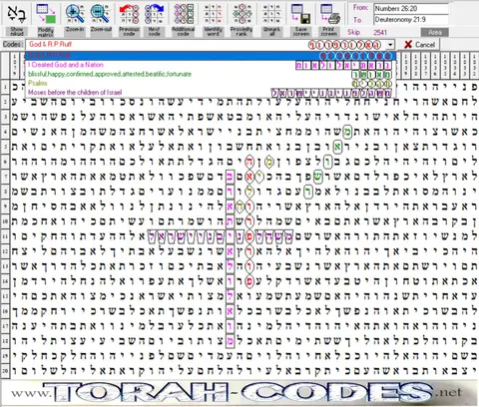
Task: Go to Previous code icon
Action: 129,14
